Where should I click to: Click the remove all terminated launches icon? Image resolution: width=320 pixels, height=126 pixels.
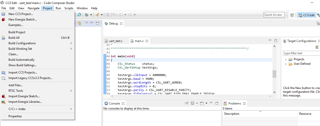(x=318, y=23)
